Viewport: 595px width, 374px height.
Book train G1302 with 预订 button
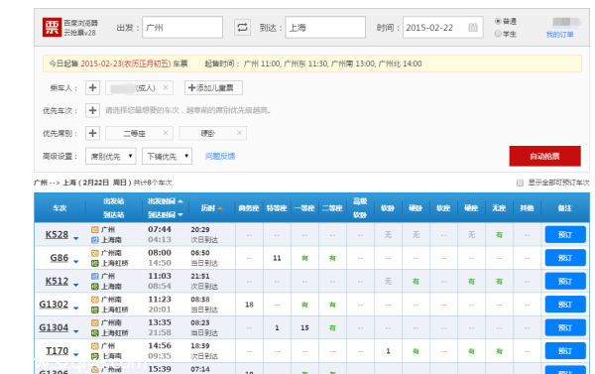[x=565, y=305]
